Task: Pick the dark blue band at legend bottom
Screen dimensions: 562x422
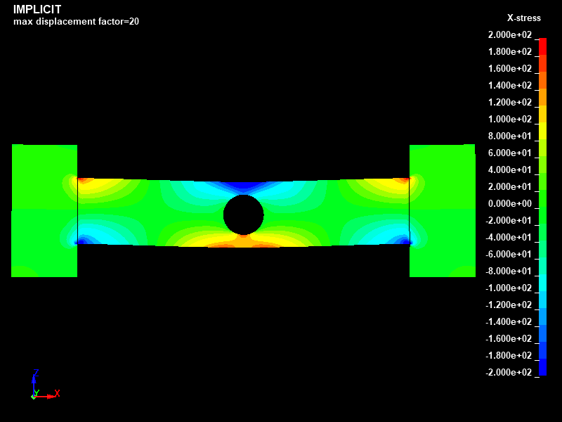Action: coord(542,368)
